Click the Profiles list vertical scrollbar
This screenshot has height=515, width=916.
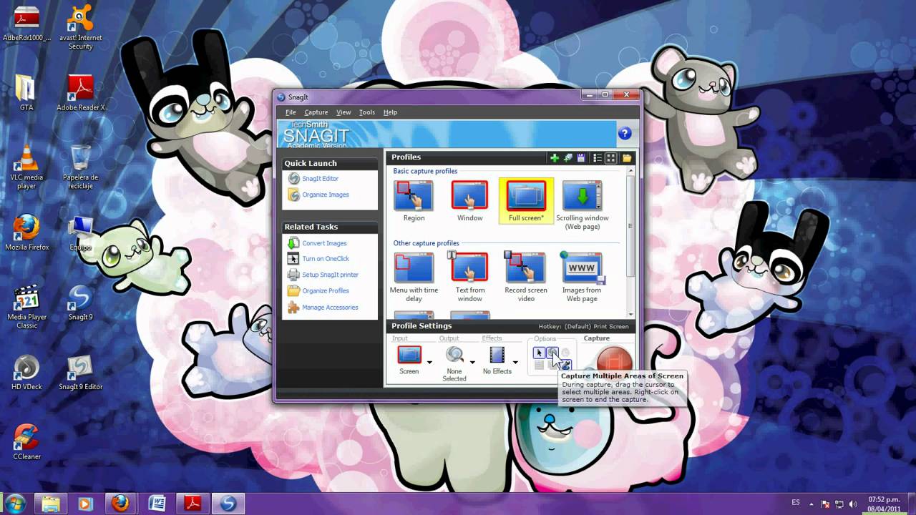[x=630, y=226]
